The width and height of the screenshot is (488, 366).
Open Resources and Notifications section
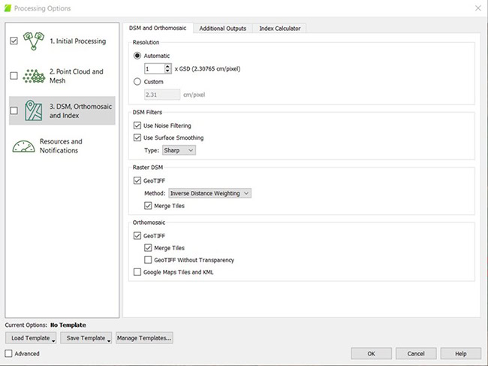(x=62, y=146)
